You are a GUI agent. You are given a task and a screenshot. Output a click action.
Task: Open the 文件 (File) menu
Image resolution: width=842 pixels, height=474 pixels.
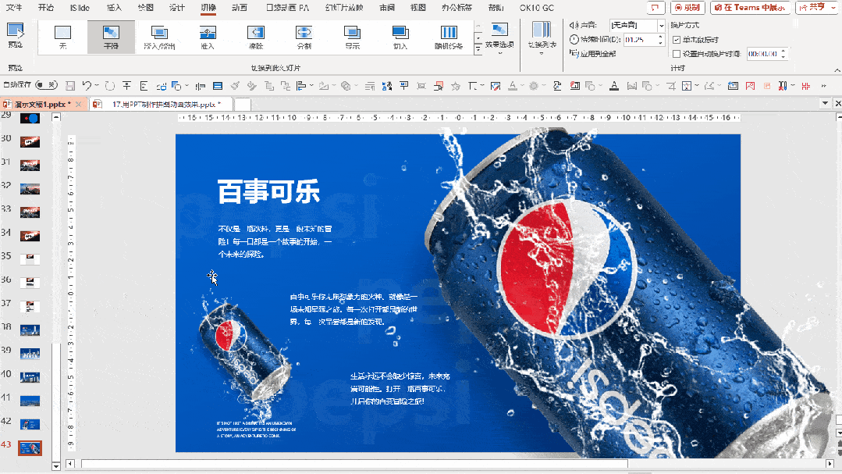point(14,8)
